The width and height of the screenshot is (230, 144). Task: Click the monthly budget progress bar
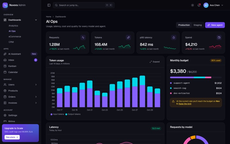[196, 77]
